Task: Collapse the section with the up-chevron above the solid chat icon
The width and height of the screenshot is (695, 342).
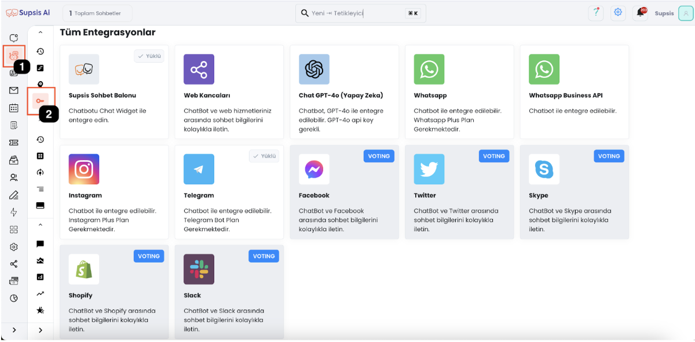Action: (x=40, y=224)
